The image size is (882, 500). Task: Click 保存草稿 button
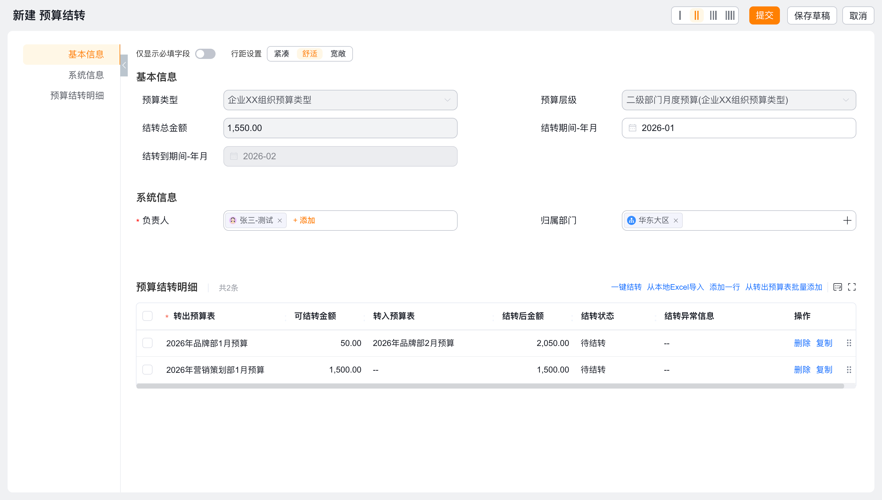(812, 15)
